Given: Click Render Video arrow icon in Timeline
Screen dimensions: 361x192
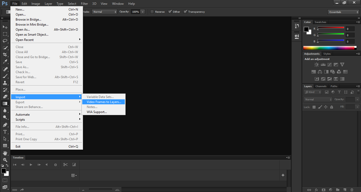Looking at the screenshot, I should coord(22,190).
